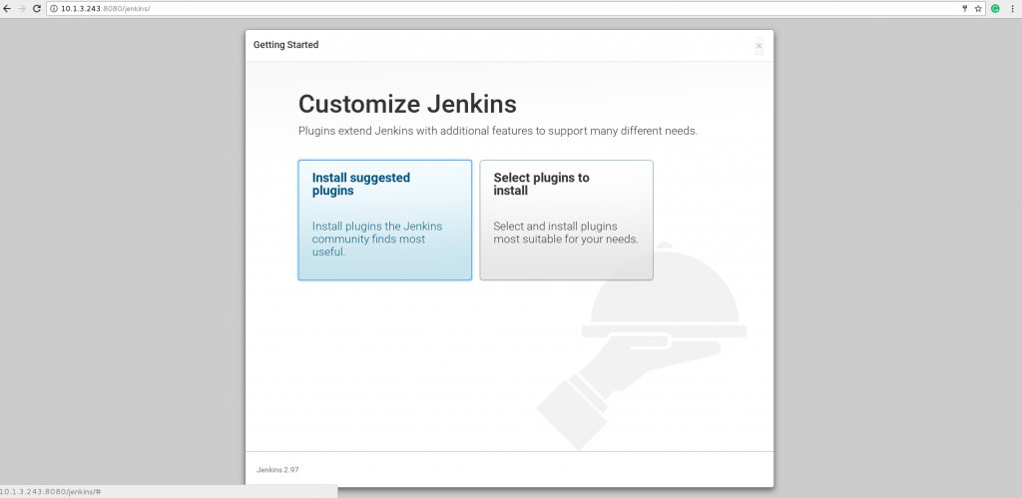Click the Jenkins 2.97 version text
This screenshot has width=1022, height=498.
277,469
